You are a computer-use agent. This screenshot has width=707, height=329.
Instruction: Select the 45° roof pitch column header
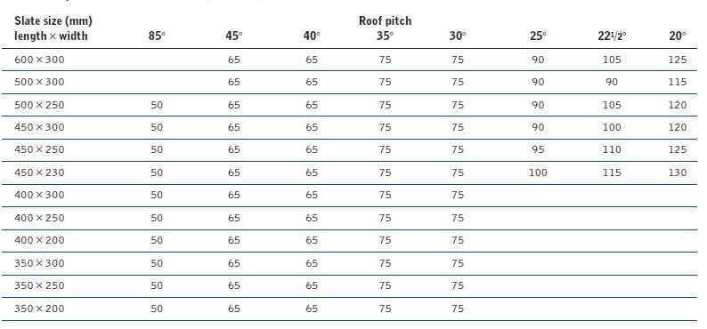click(234, 36)
